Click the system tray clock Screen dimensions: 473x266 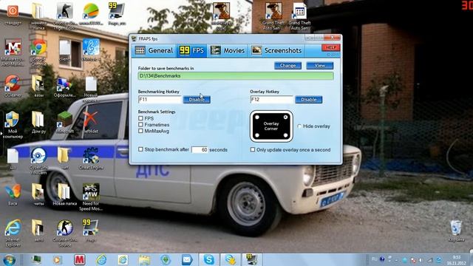[457, 260]
